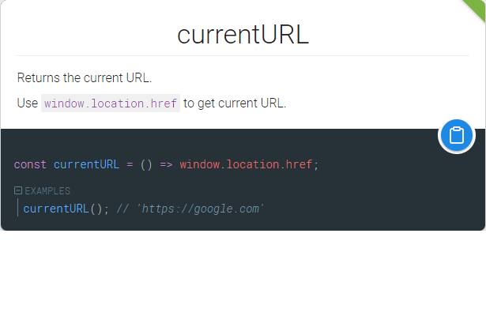
Task: Select the const currentURL code line
Action: (166, 164)
